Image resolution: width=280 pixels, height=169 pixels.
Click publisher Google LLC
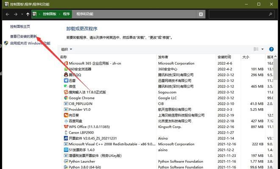pos(167,98)
